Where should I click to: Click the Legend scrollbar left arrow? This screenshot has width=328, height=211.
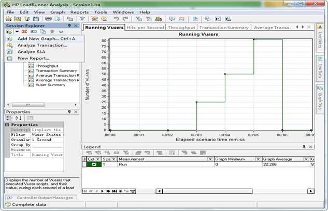coord(159,191)
